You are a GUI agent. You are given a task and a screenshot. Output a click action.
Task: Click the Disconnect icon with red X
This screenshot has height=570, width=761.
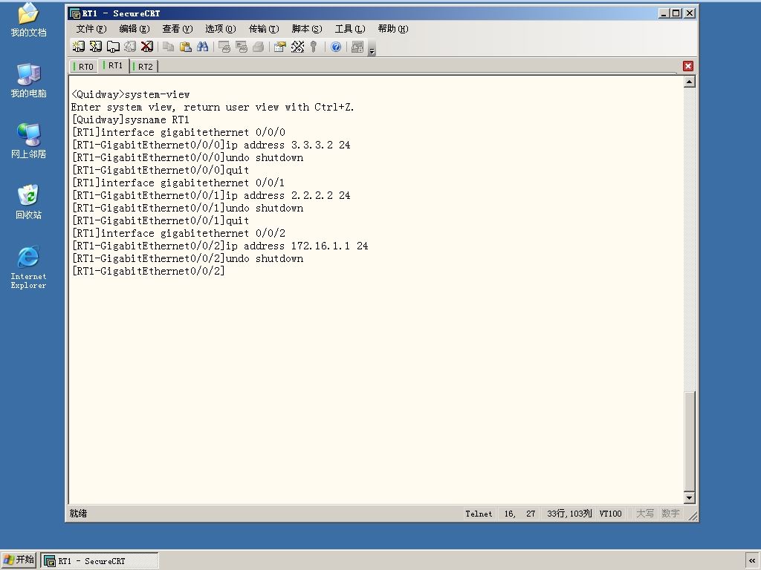[x=147, y=47]
